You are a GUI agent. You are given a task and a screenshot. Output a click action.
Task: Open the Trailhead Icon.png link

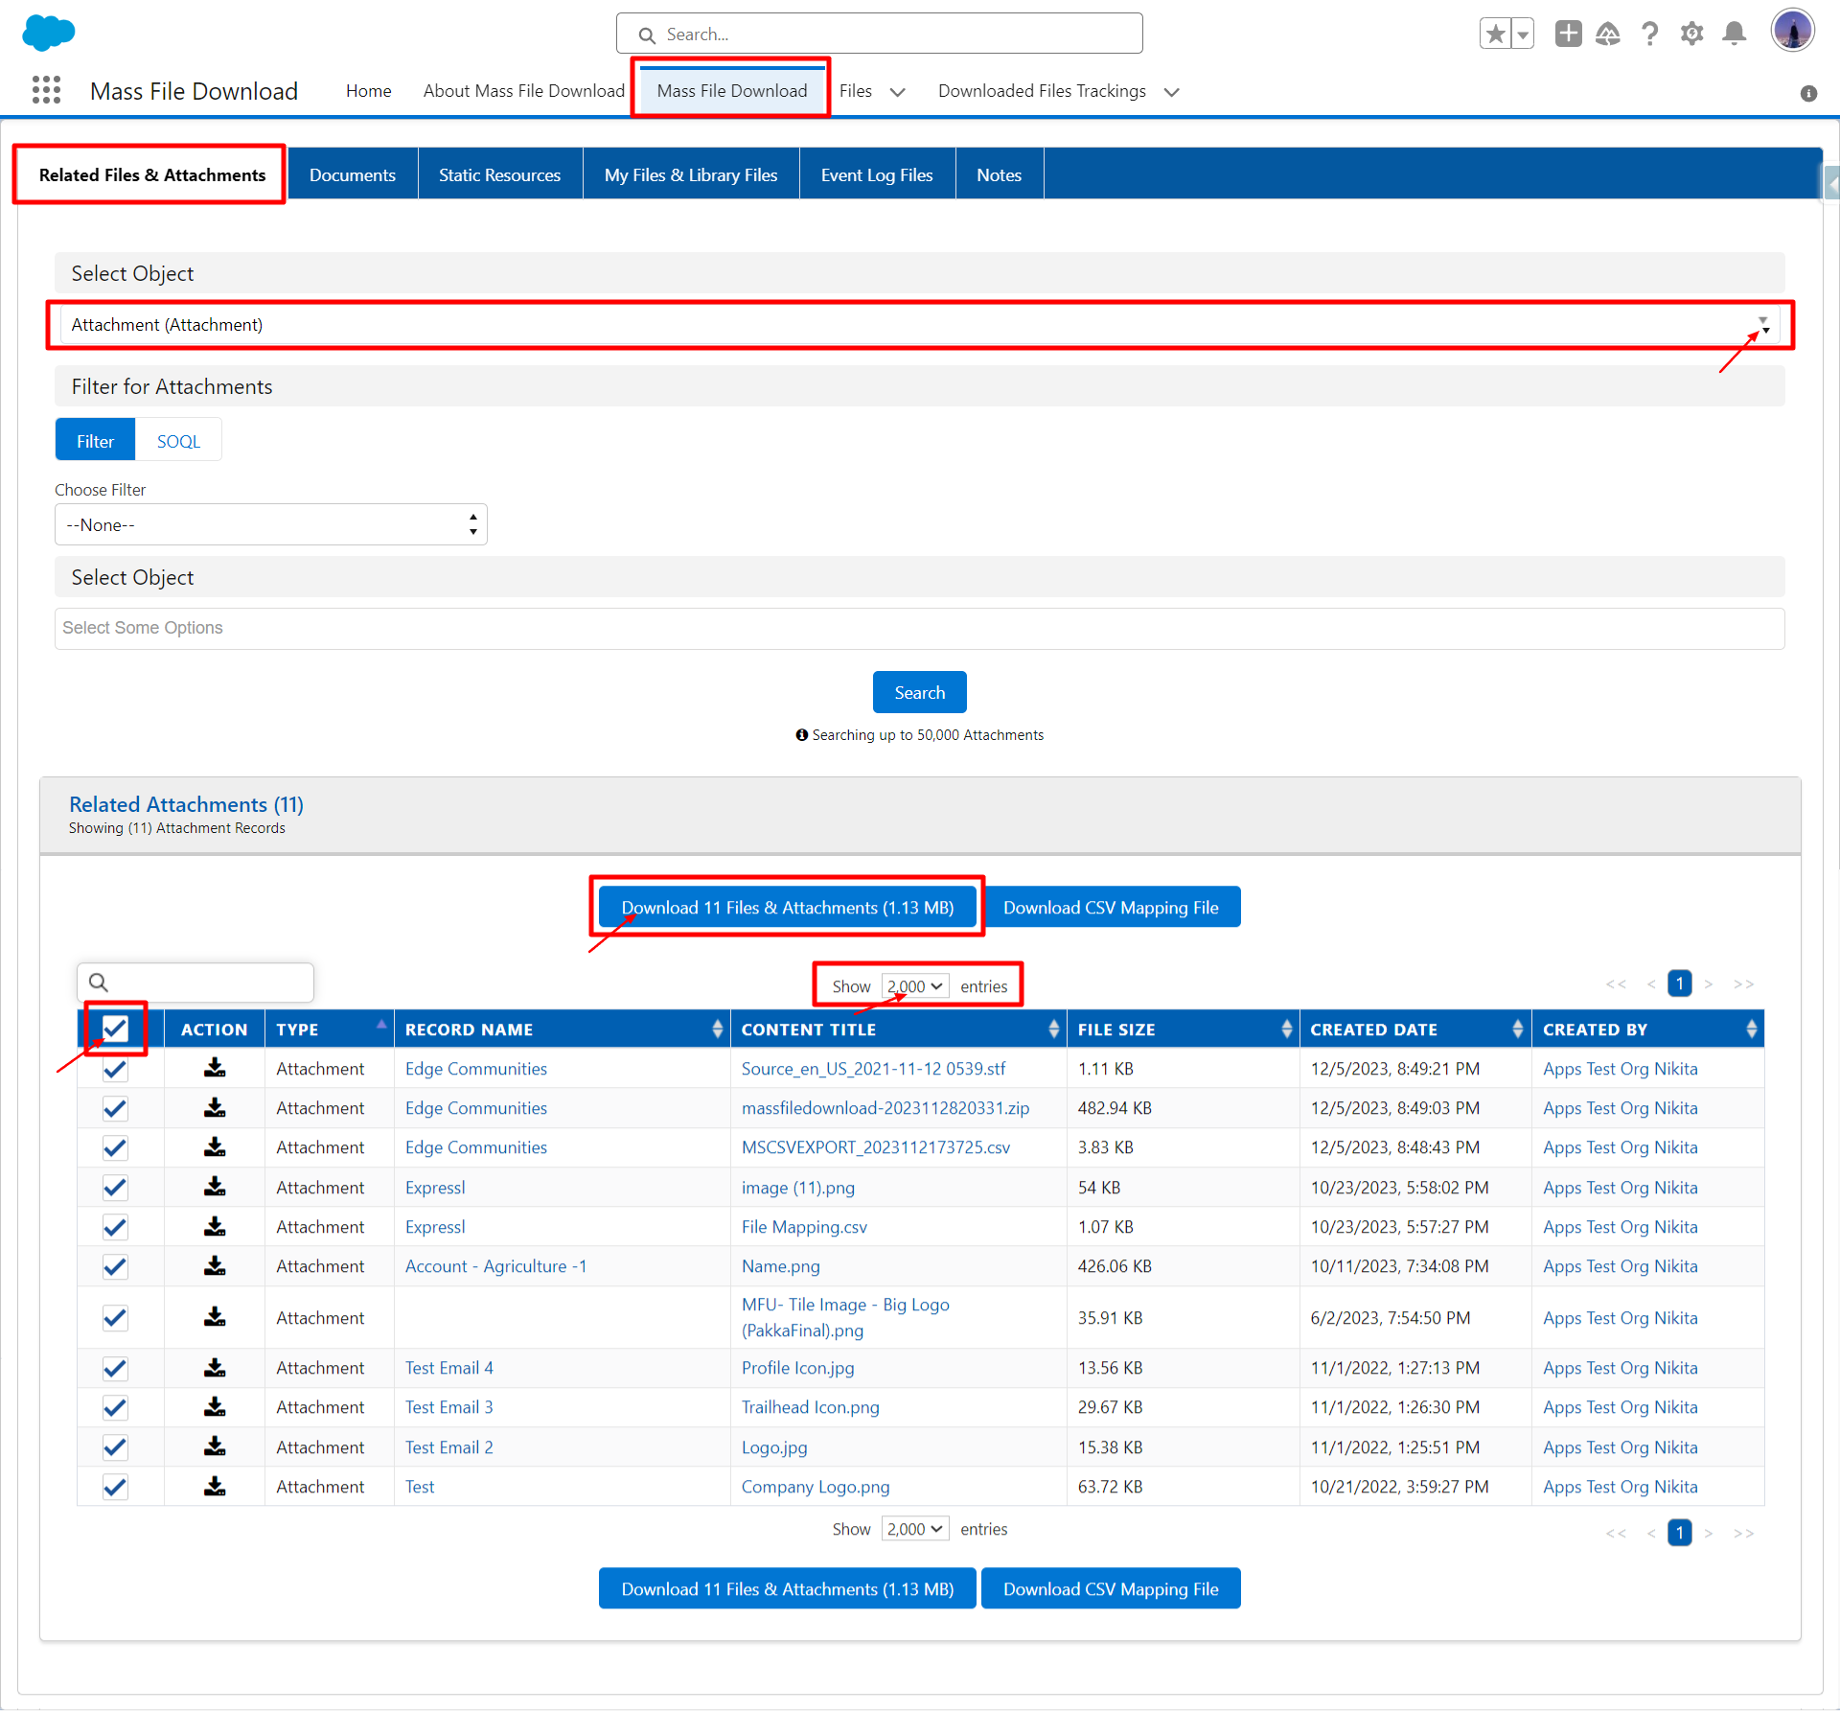click(810, 1407)
